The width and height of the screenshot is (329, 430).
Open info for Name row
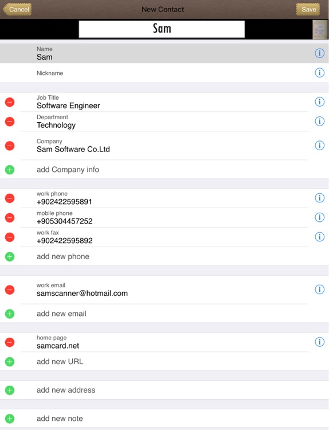pyautogui.click(x=319, y=53)
